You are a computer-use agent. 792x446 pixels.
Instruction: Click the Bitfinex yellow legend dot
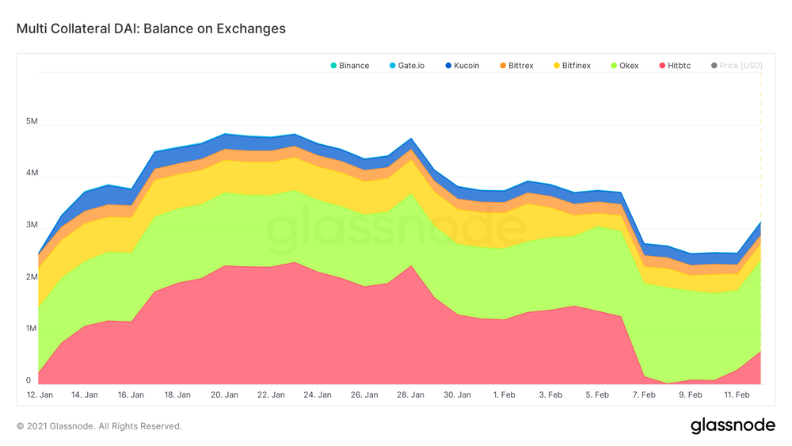pyautogui.click(x=557, y=66)
